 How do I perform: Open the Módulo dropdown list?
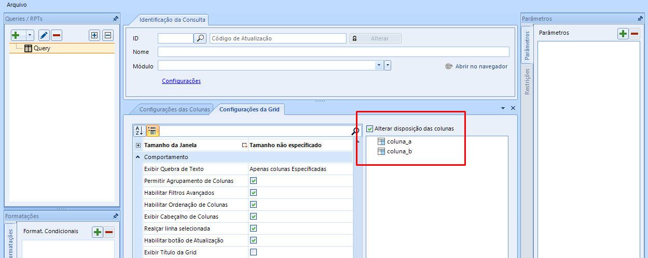tap(379, 65)
